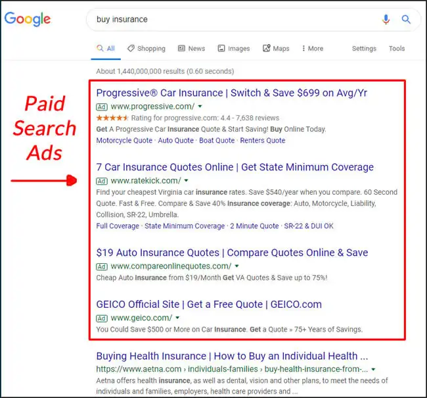Switch to the Images tab
Screen dimensions: 427x398
click(234, 49)
